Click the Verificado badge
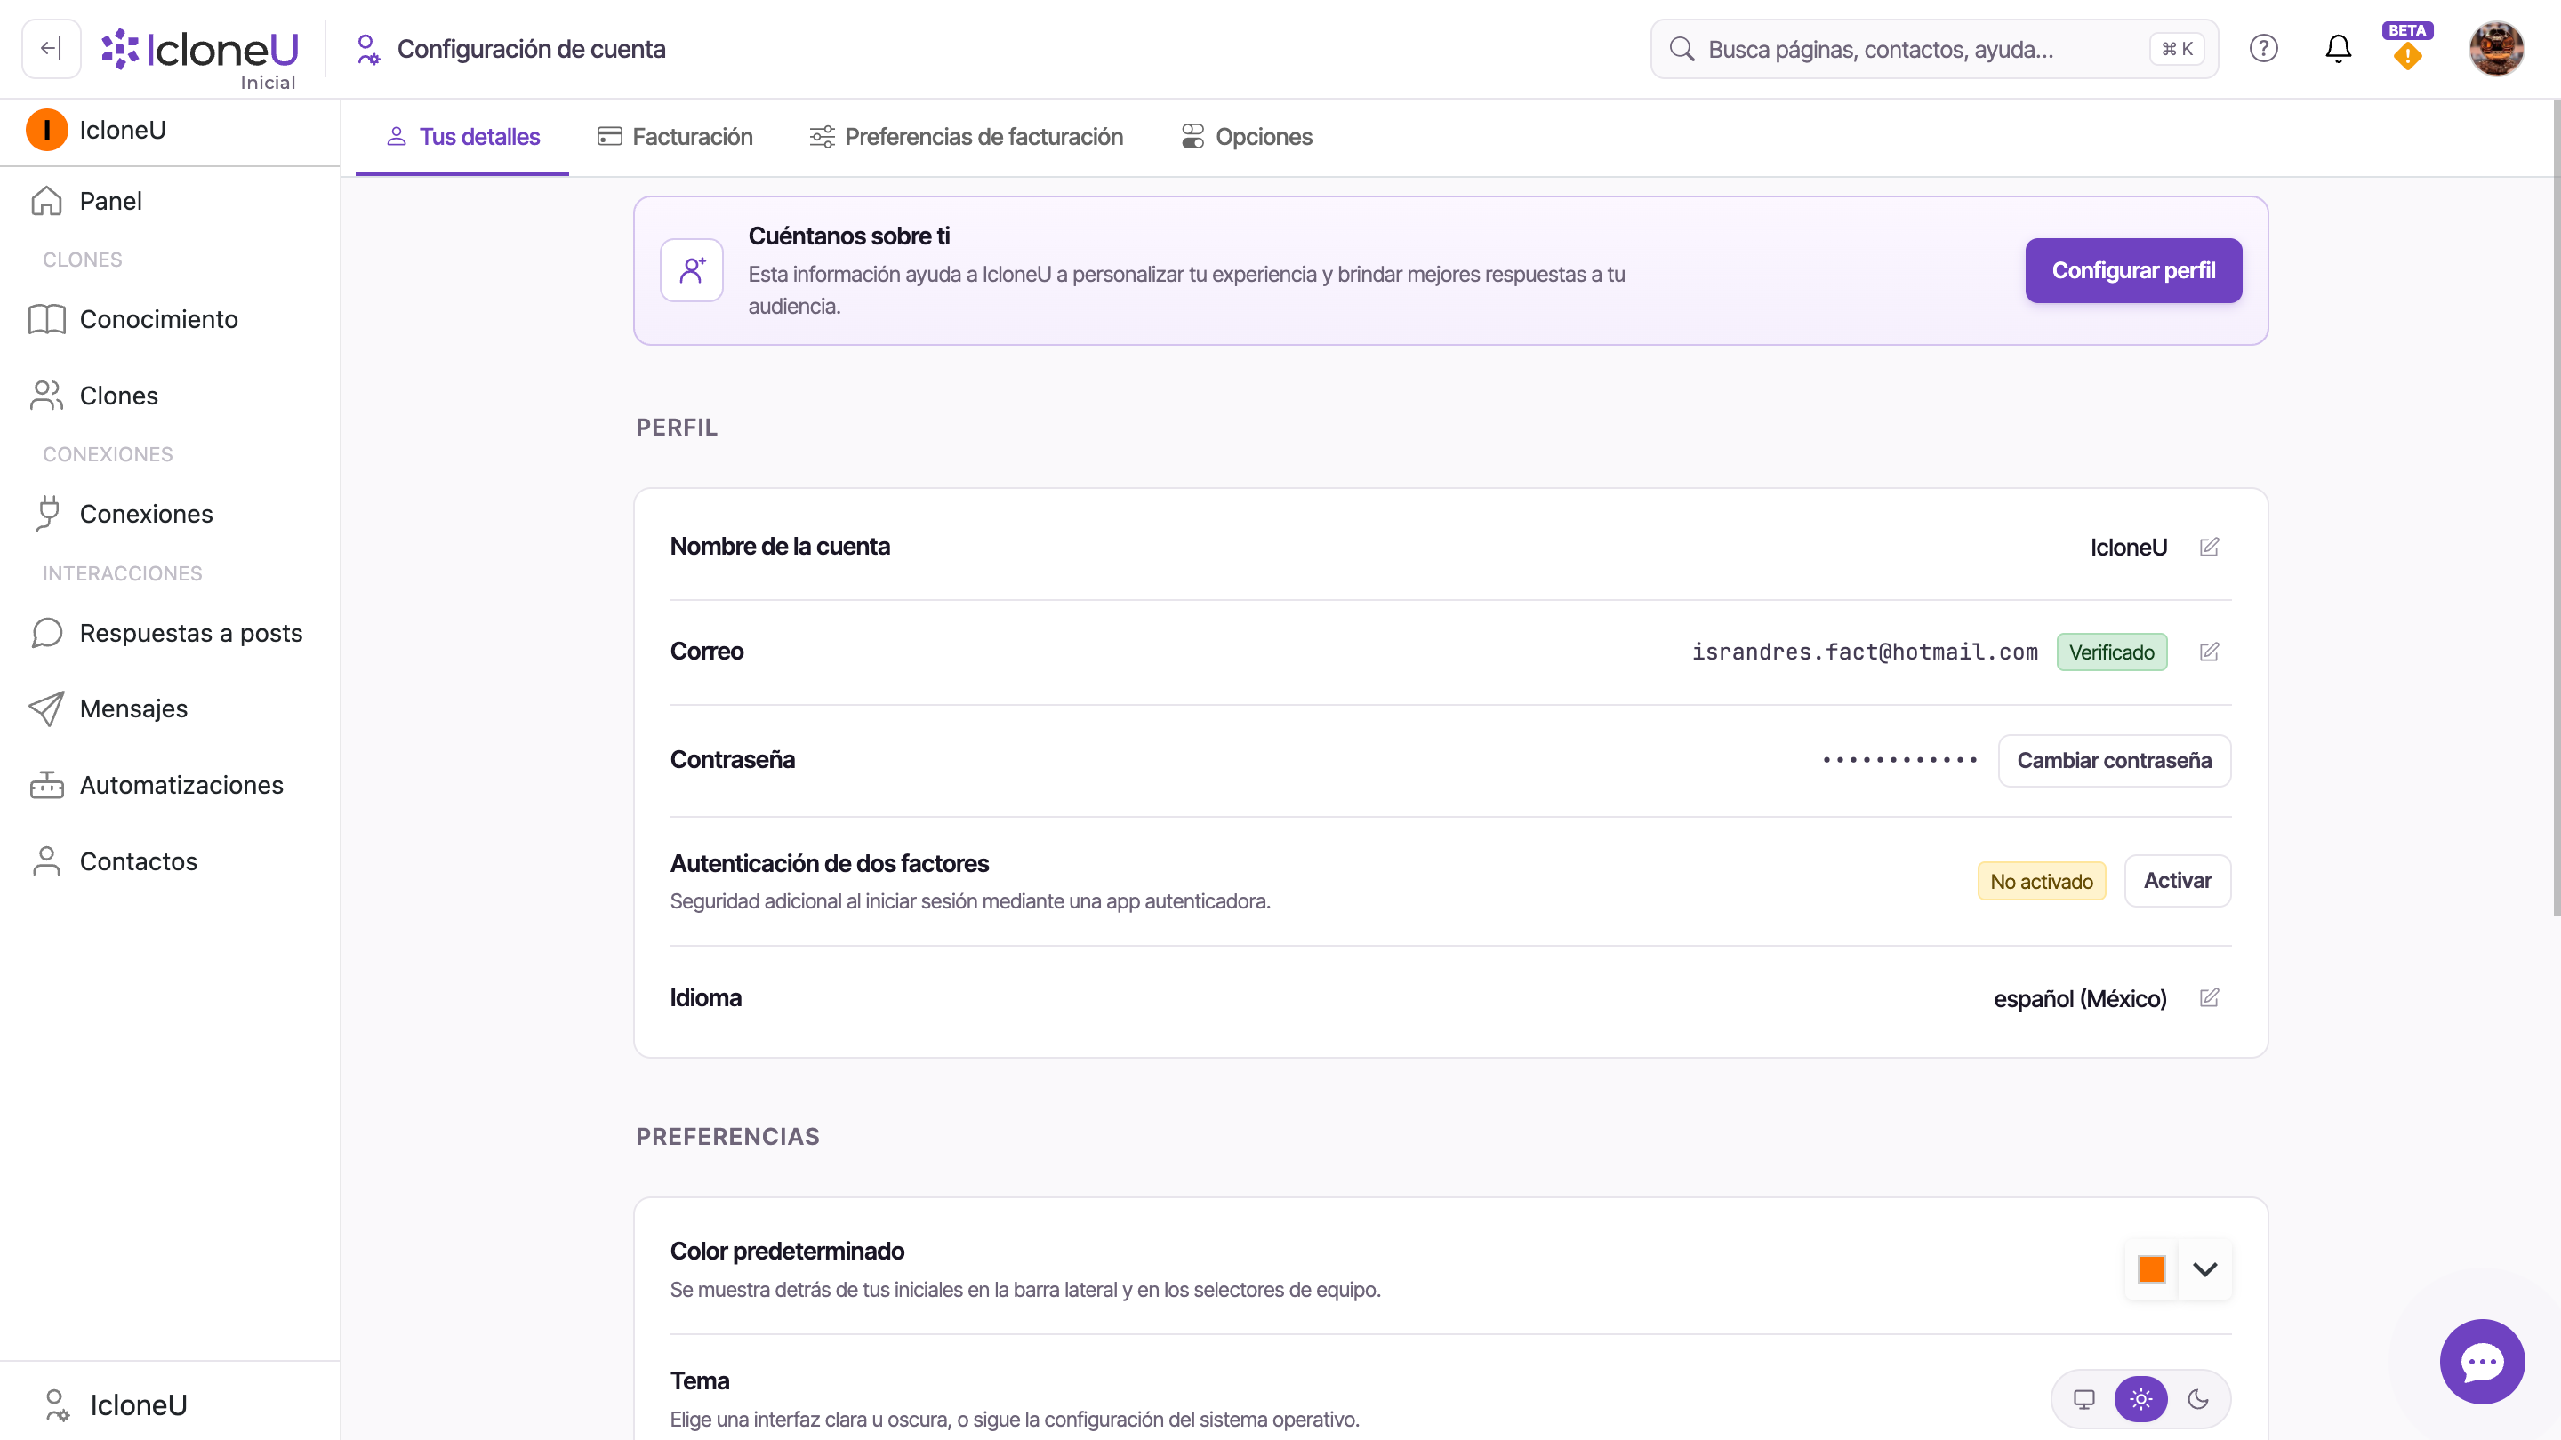2561x1440 pixels. (x=2112, y=652)
